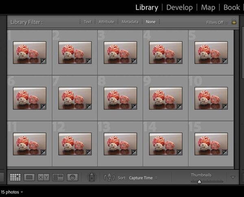Open People face view
This screenshot has width=244, height=197.
[73, 177]
